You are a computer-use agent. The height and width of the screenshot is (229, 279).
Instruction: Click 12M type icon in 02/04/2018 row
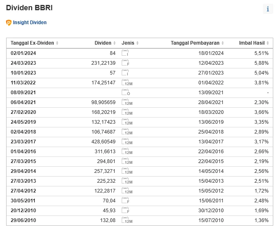[x=127, y=132]
